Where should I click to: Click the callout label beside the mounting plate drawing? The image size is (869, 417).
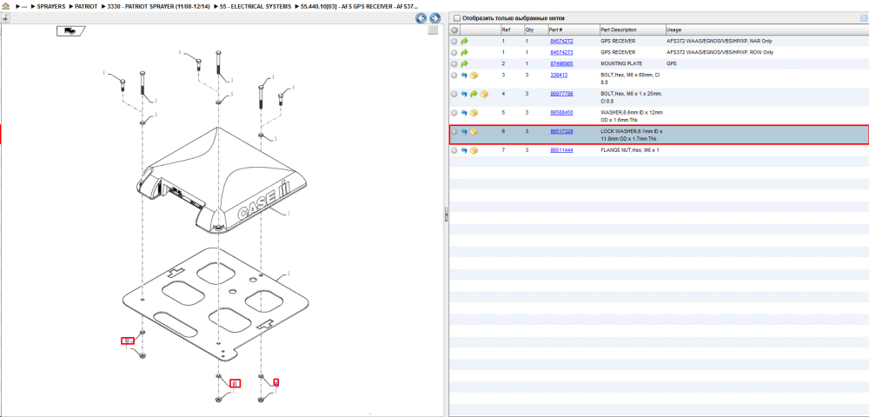click(x=289, y=275)
